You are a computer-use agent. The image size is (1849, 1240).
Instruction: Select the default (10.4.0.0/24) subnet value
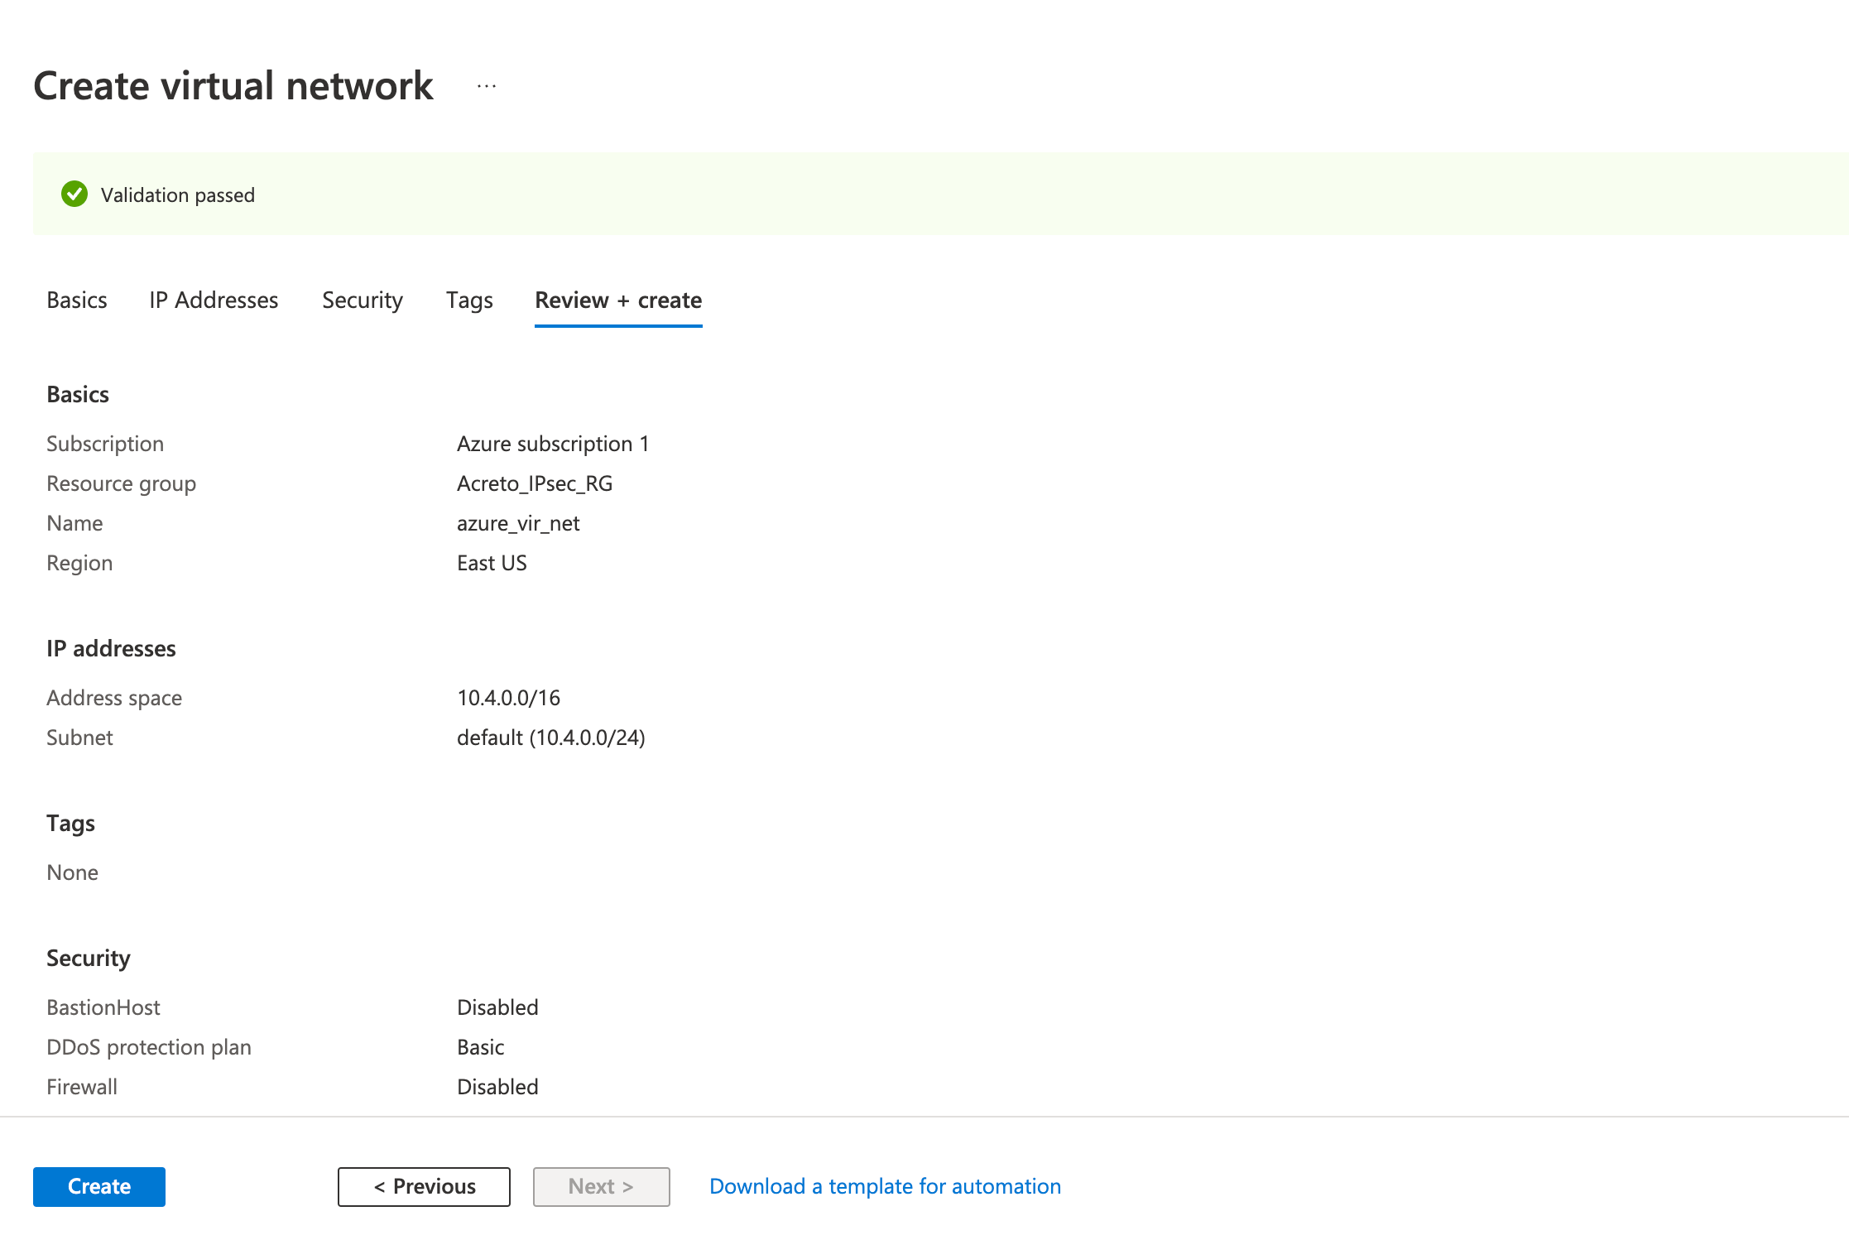pos(551,738)
